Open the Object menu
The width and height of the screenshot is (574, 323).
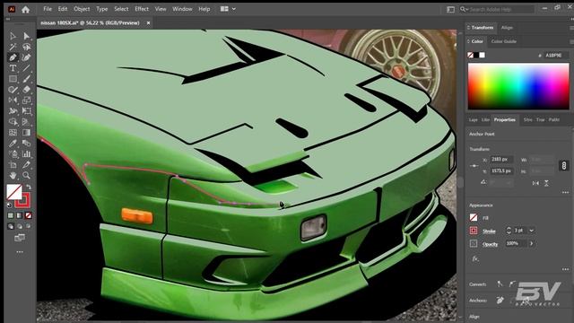(x=82, y=9)
